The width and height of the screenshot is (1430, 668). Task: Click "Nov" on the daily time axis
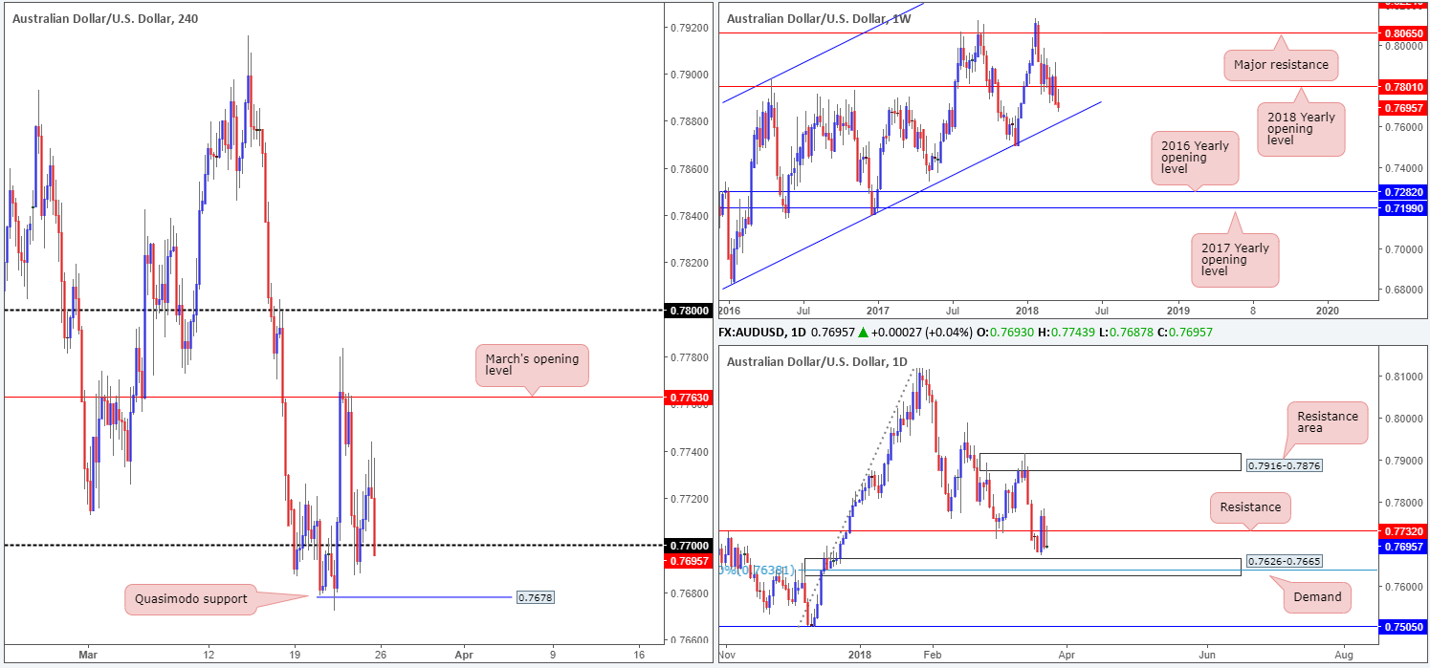pyautogui.click(x=729, y=655)
